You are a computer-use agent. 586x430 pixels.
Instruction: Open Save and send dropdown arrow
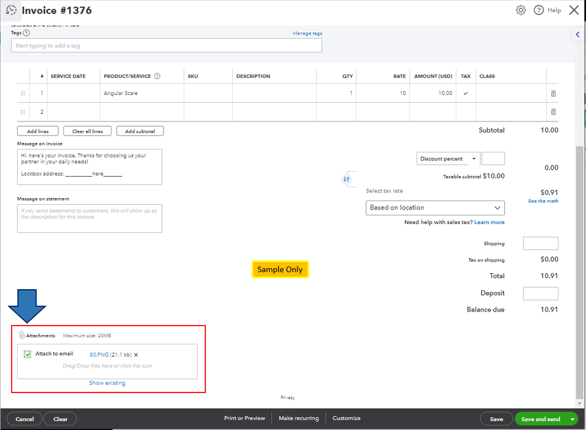pyautogui.click(x=572, y=419)
